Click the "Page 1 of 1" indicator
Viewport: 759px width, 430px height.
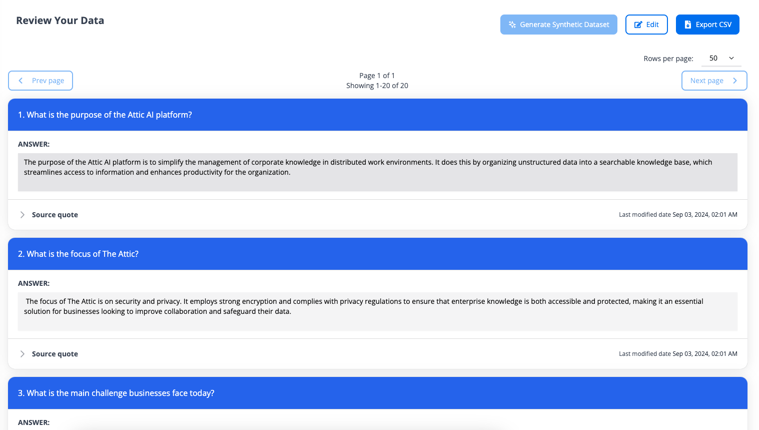coord(377,76)
